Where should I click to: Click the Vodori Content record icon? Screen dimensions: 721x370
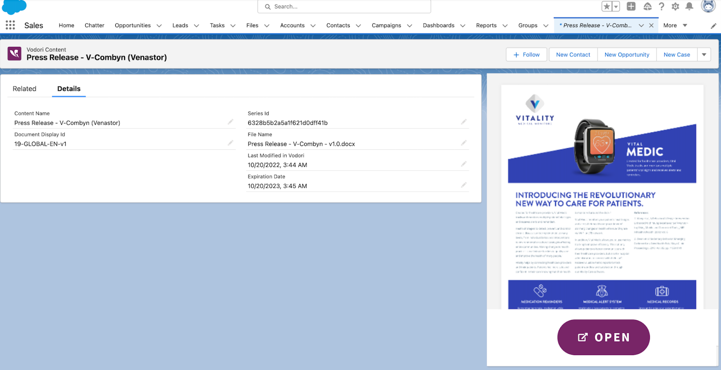point(14,54)
